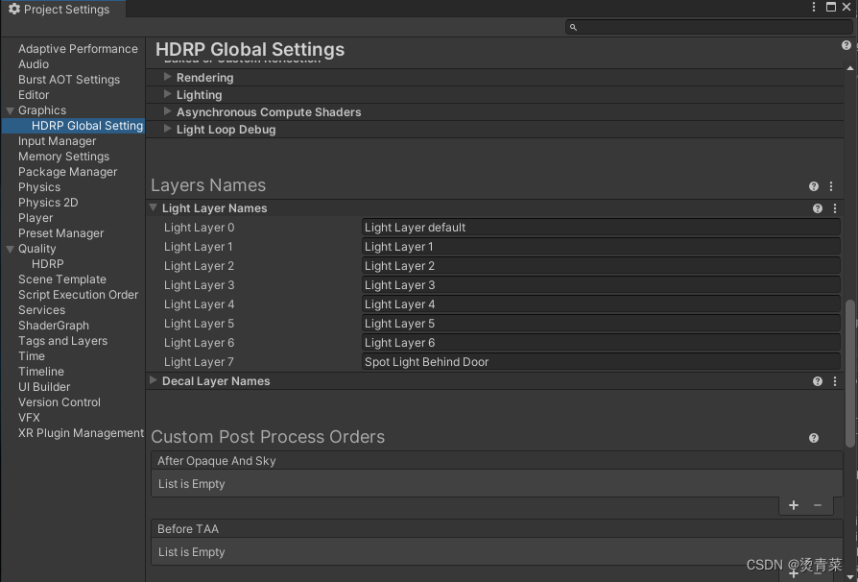The height and width of the screenshot is (582, 858).
Task: Open the Light Layer Names options menu
Action: click(833, 208)
